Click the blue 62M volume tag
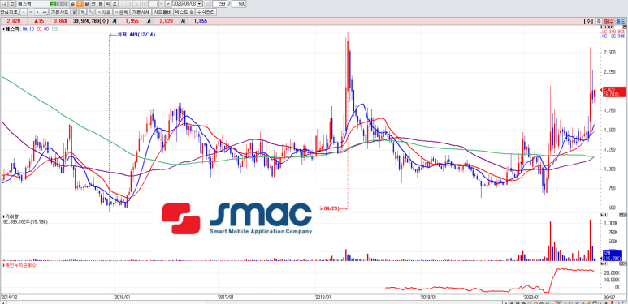 [x=612, y=255]
